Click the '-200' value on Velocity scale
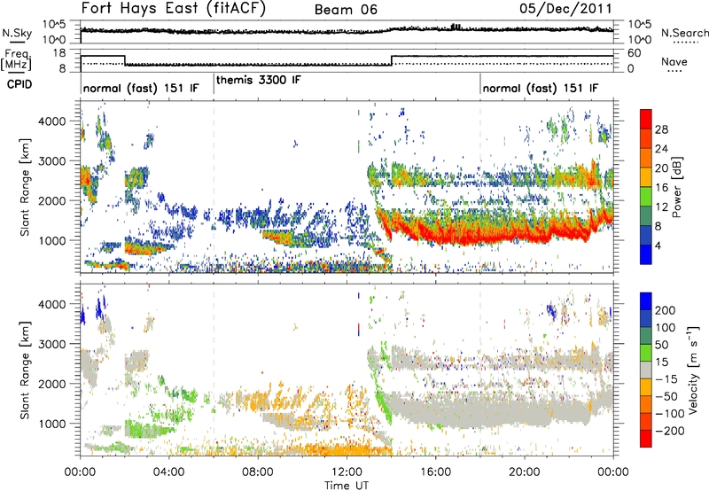The image size is (709, 491). 670,431
